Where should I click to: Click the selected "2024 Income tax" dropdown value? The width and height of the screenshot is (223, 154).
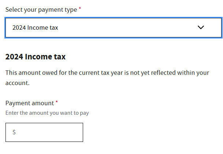[35, 27]
